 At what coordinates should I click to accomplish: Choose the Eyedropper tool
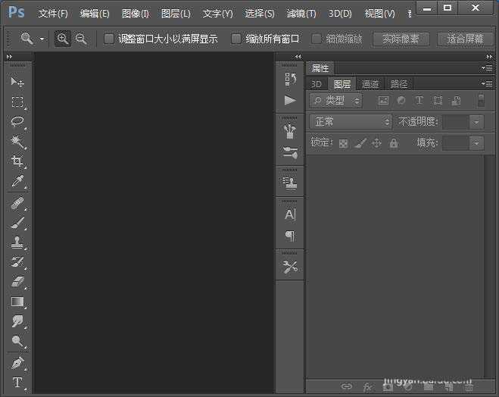17,182
